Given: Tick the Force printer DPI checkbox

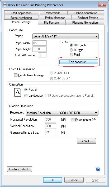Looking at the screenshot, I should pyautogui.click(x=73, y=120).
